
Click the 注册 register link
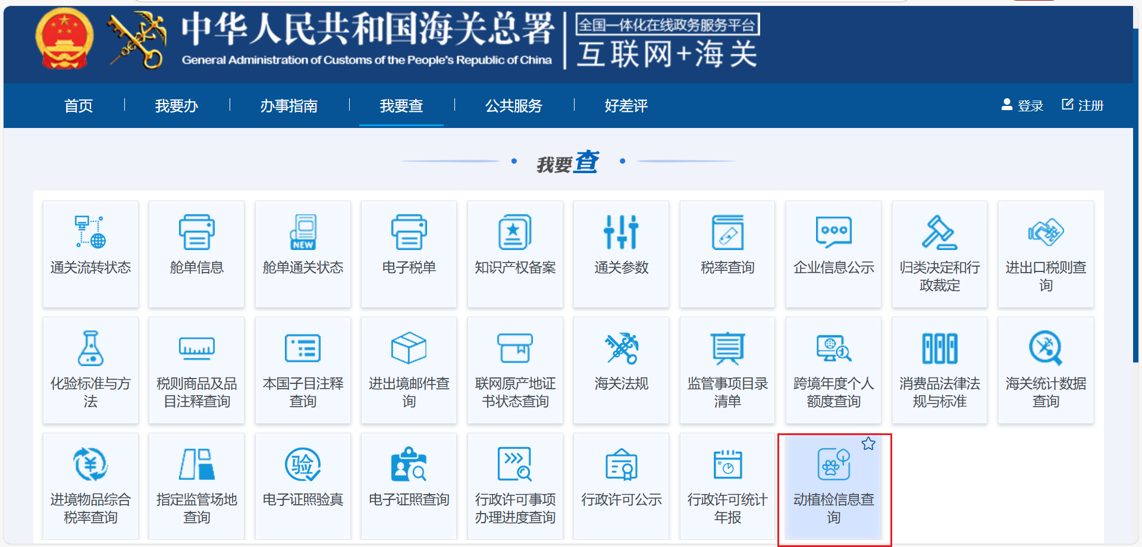point(1083,106)
